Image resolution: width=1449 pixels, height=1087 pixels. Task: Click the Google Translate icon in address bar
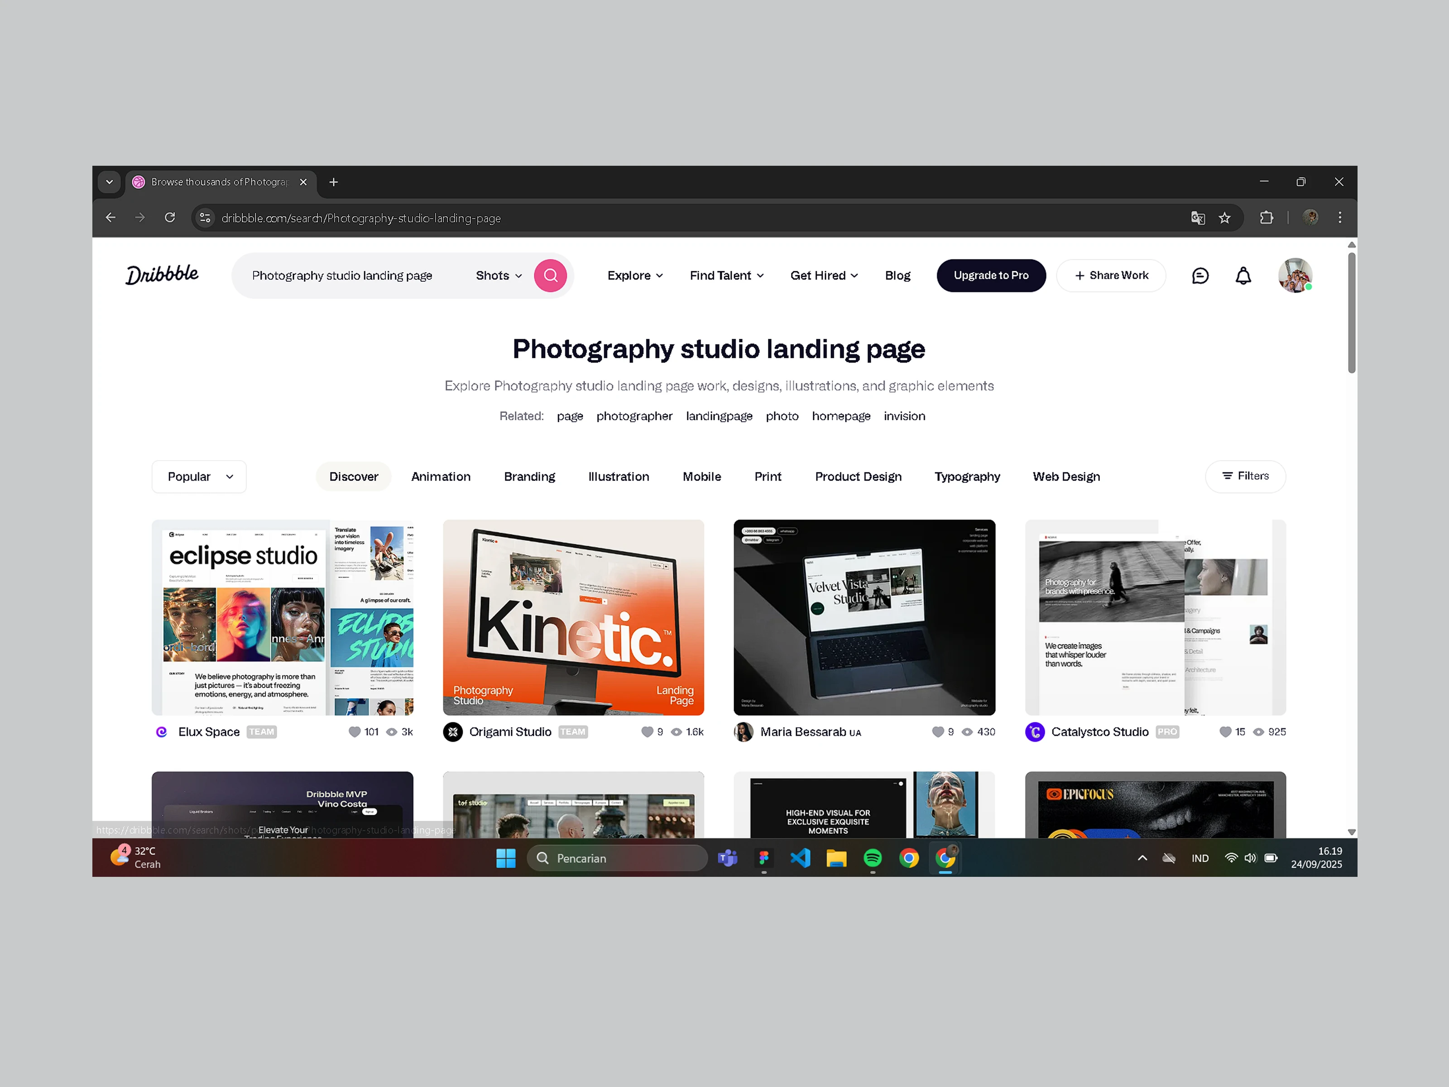click(x=1197, y=218)
